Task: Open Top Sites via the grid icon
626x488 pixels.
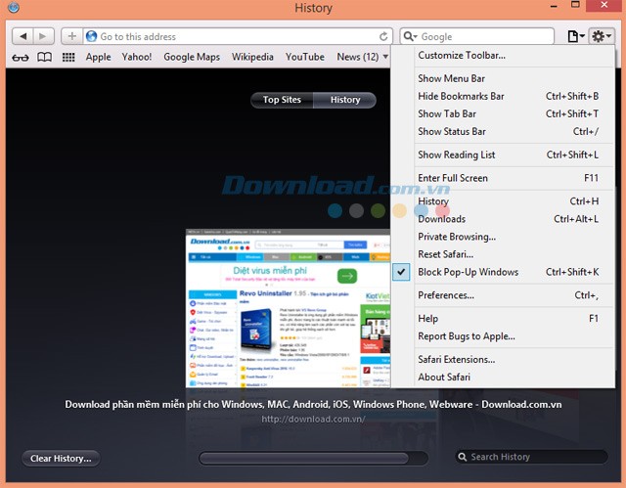Action: point(68,58)
